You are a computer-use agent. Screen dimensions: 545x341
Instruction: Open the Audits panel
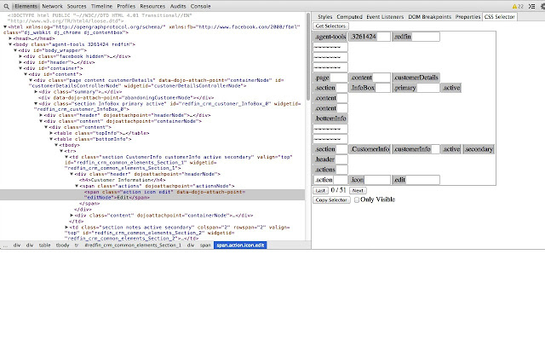pyautogui.click(x=178, y=6)
